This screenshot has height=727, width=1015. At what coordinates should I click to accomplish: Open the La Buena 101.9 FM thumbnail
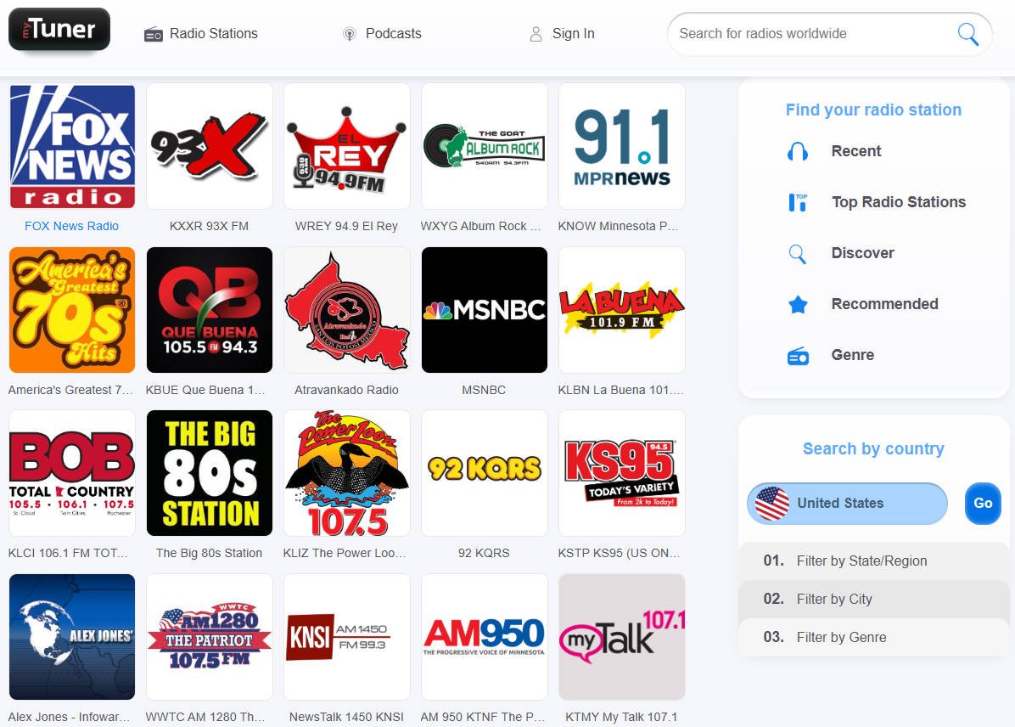[x=621, y=310]
